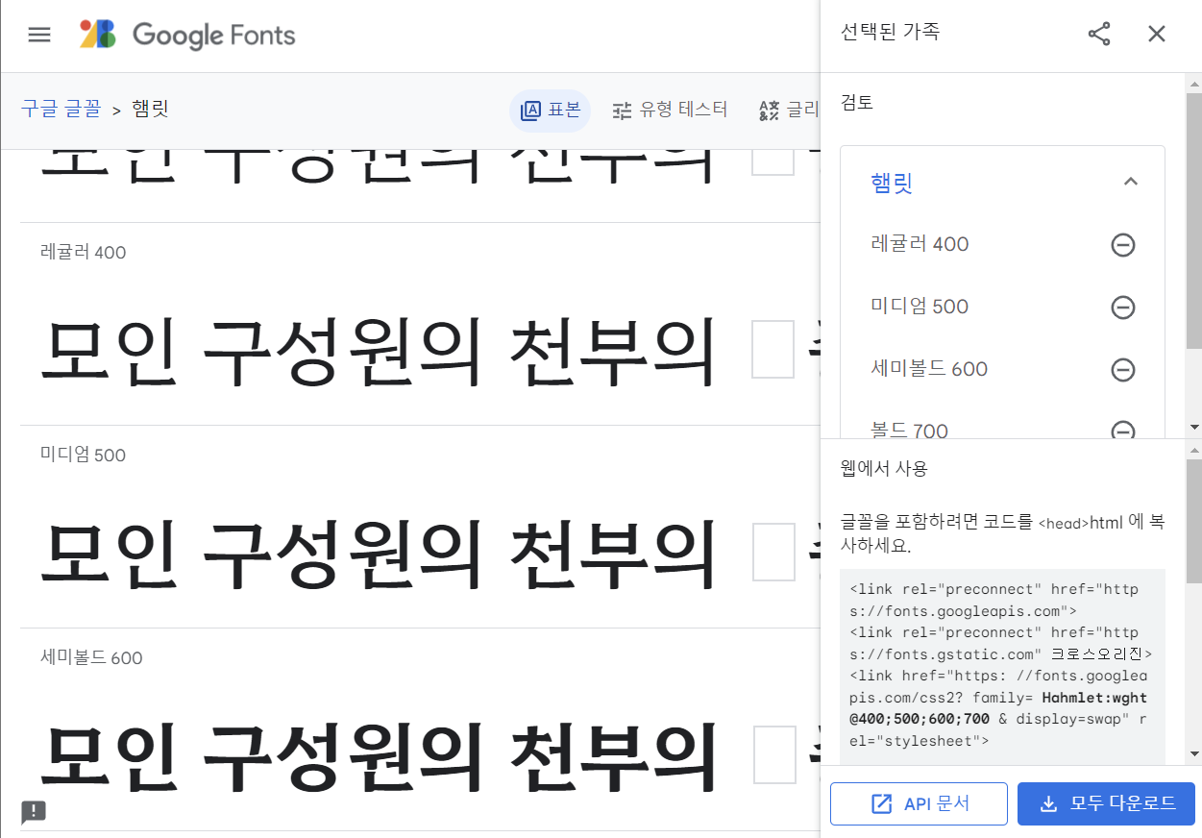Viewport: 1202px width, 838px height.
Task: Close the selected family panel
Action: [1157, 34]
